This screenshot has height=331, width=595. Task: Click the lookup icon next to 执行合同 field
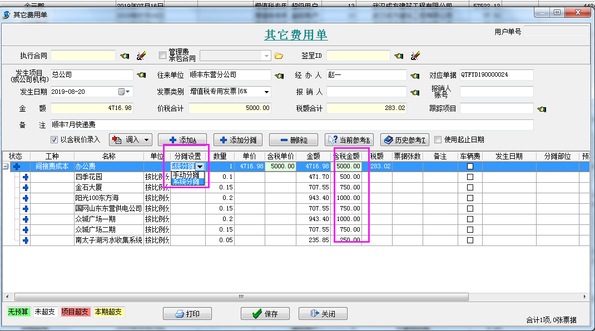tap(124, 56)
